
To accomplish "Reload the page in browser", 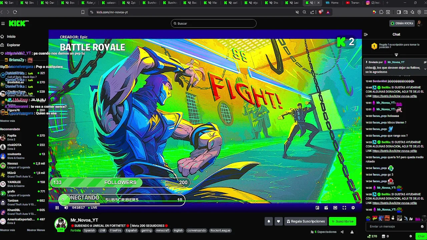I will 15,12.
